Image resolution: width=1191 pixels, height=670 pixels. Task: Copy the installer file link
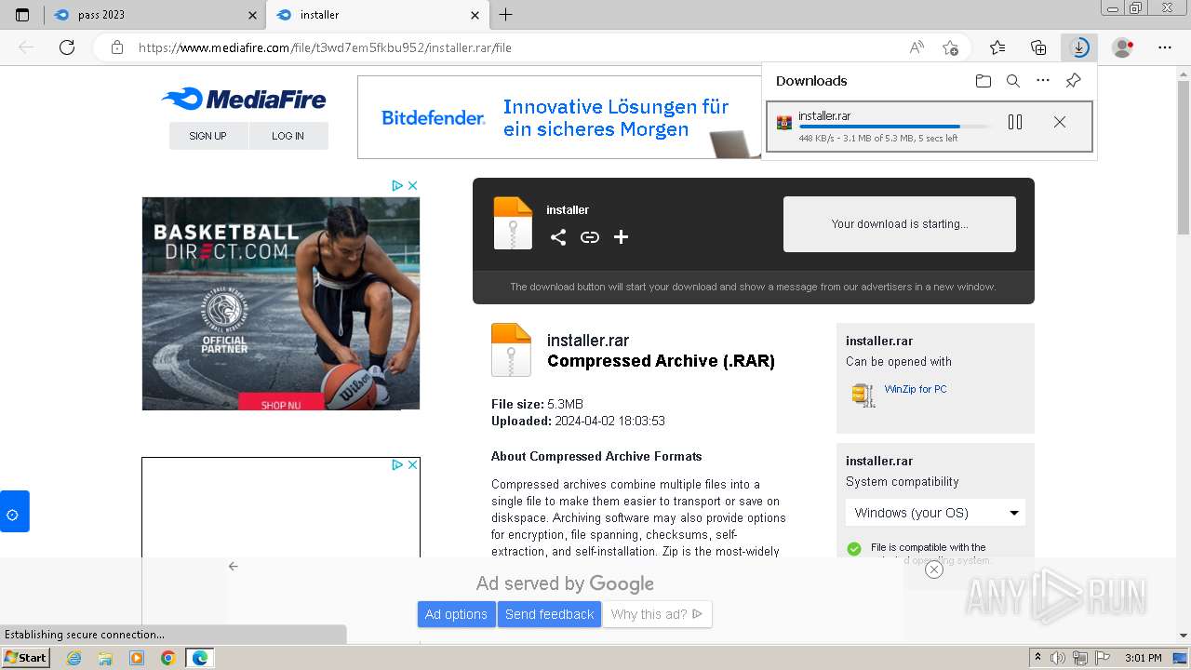[590, 237]
